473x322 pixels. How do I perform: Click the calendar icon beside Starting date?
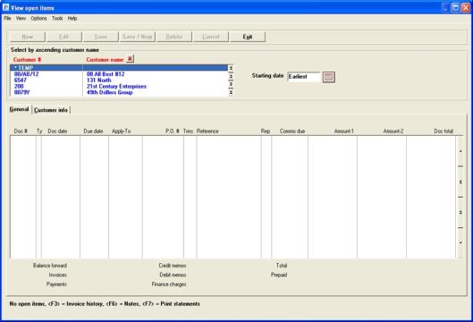[328, 77]
